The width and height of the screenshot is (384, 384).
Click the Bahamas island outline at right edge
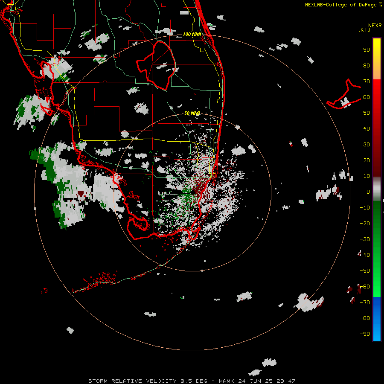point(344,94)
